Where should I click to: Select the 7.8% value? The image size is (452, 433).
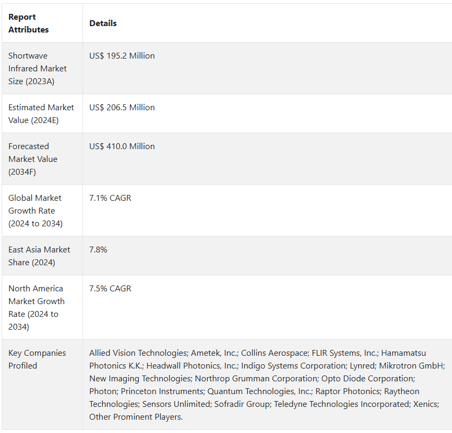pyautogui.click(x=98, y=250)
